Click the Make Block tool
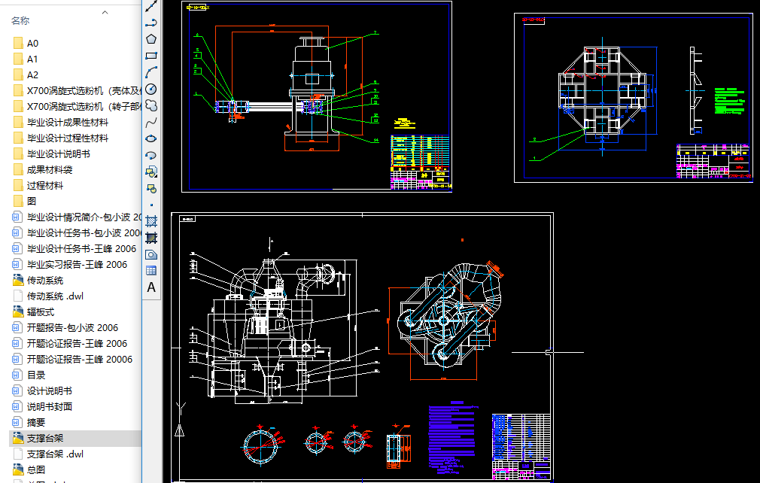 [151, 188]
